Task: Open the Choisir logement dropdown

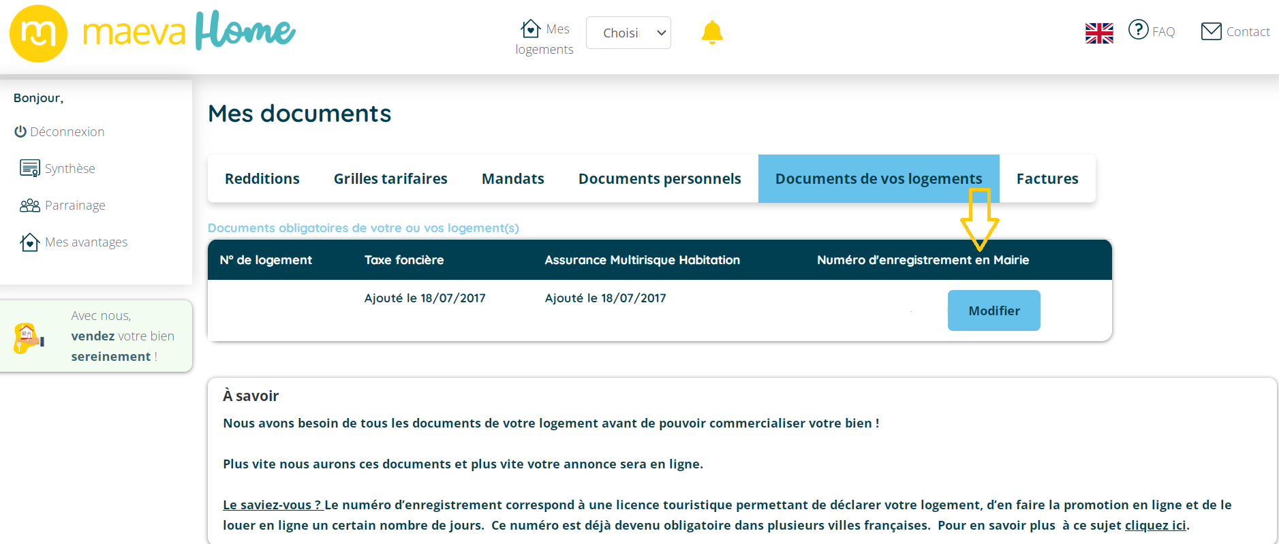Action: point(628,33)
